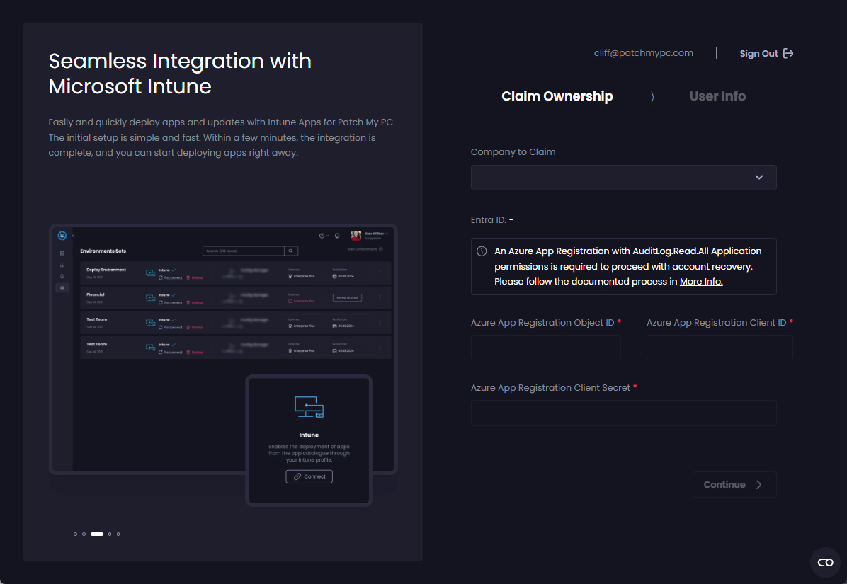The height and width of the screenshot is (584, 847).
Task: Open the chat widget in the bottom corner
Action: click(x=825, y=562)
